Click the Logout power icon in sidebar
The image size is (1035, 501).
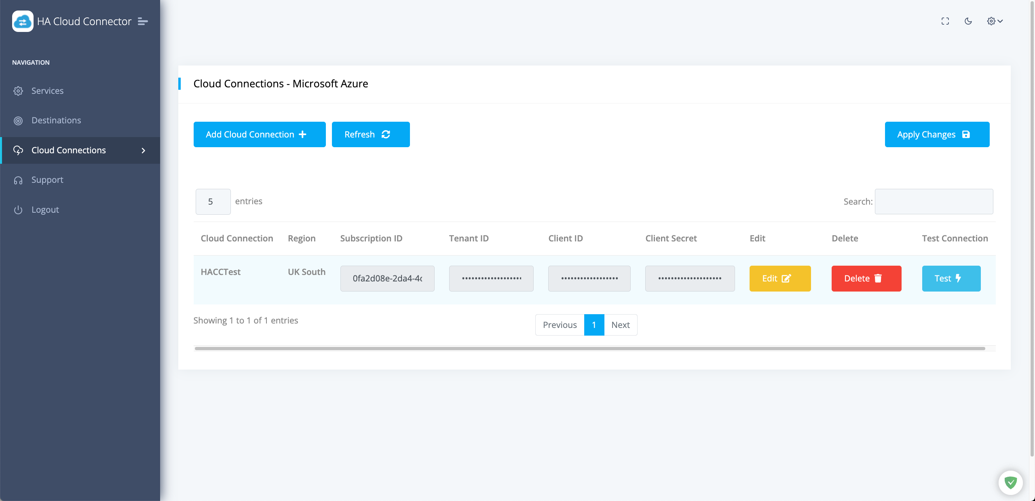18,210
